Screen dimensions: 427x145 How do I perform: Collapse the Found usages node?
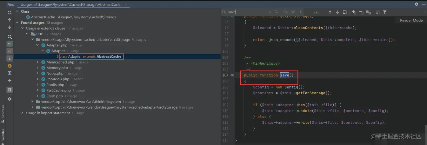tap(17, 23)
